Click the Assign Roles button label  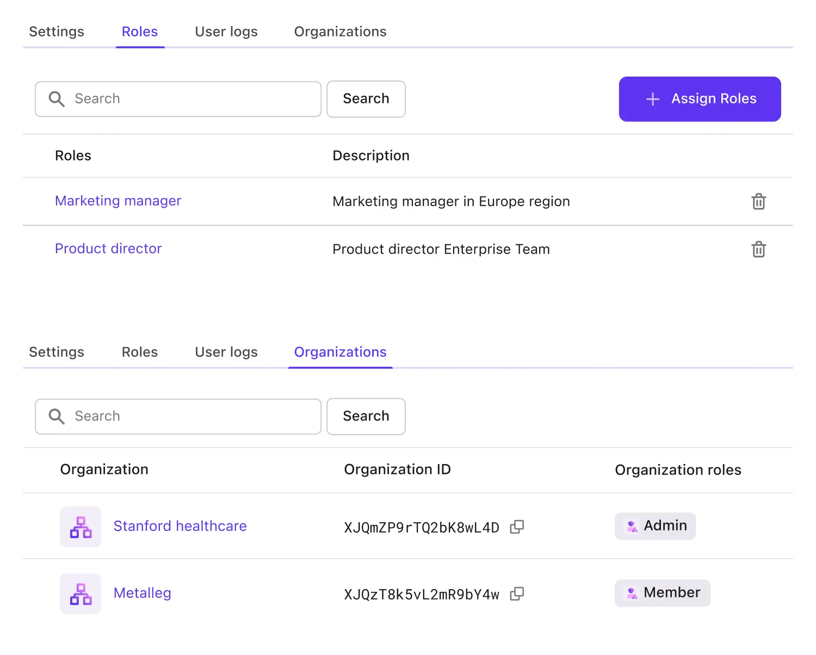[x=714, y=98]
